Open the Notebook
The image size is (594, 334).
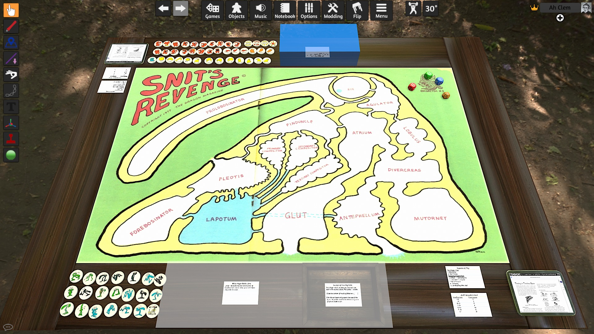[285, 11]
